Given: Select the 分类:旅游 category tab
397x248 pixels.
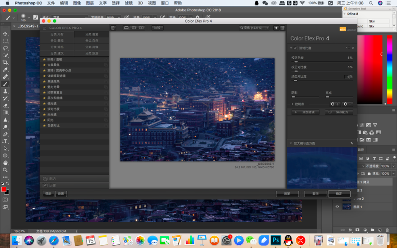Looking at the screenshot, I should 92,53.
